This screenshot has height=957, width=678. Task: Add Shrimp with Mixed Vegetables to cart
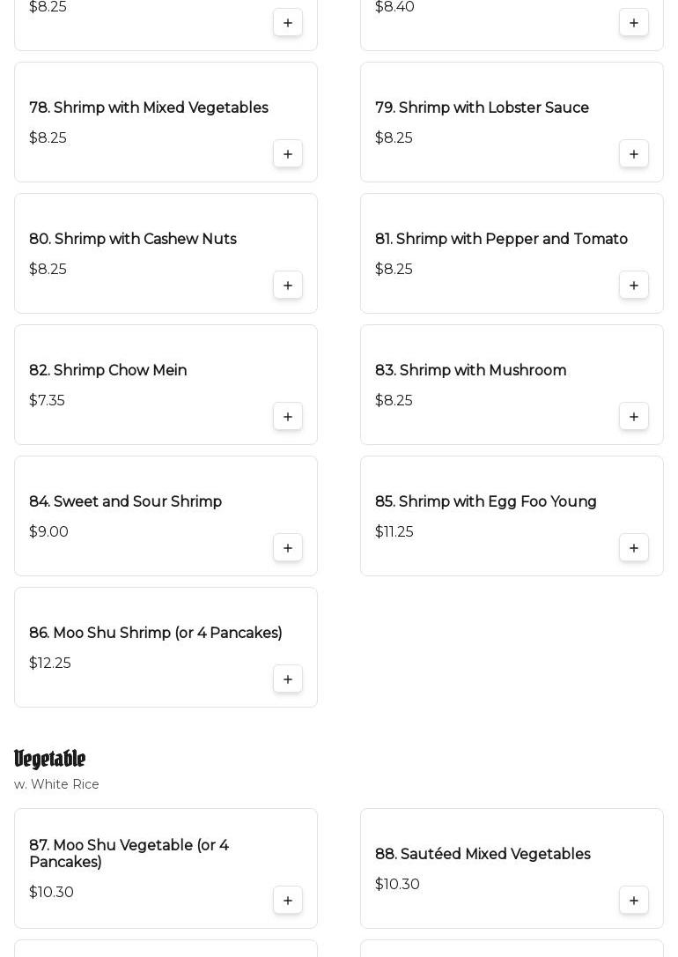pos(288,154)
